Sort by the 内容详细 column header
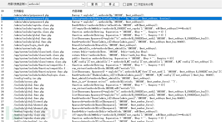Screen dimensions: 222x122 click(77, 11)
